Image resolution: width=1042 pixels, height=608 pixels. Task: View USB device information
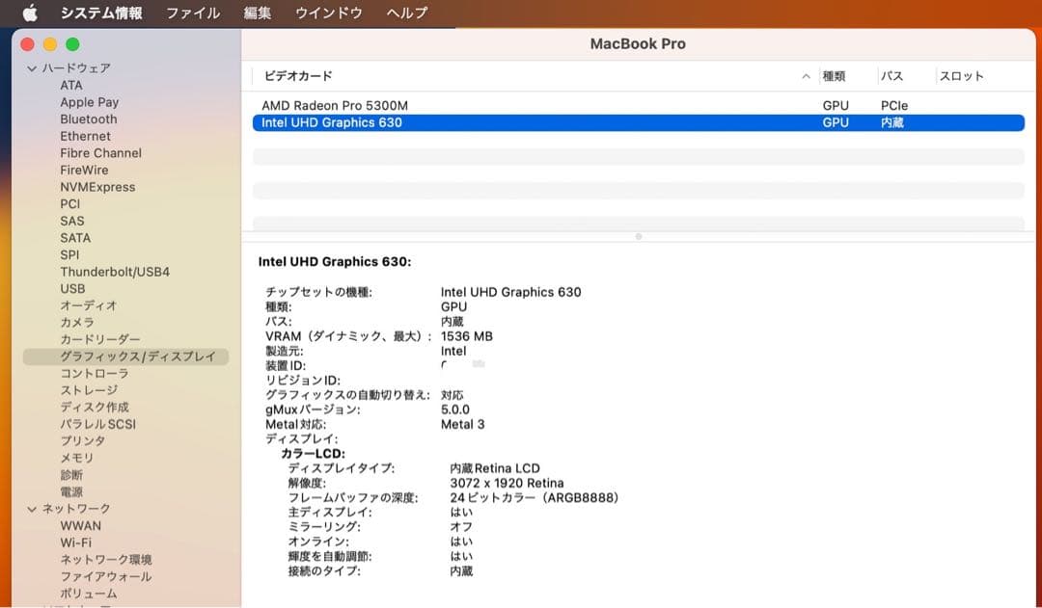(72, 288)
